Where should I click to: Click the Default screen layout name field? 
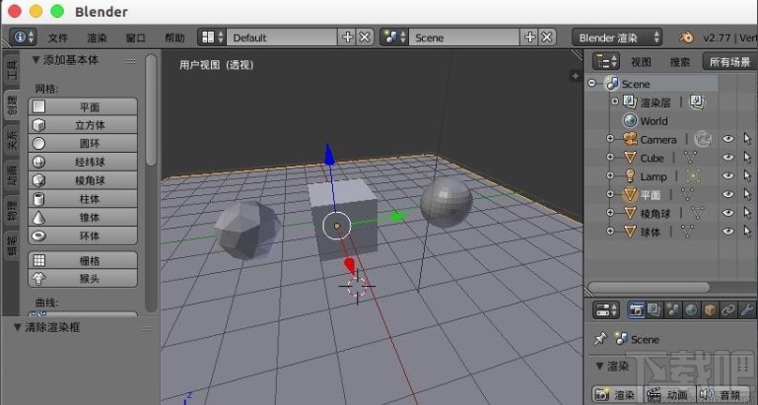pos(282,37)
